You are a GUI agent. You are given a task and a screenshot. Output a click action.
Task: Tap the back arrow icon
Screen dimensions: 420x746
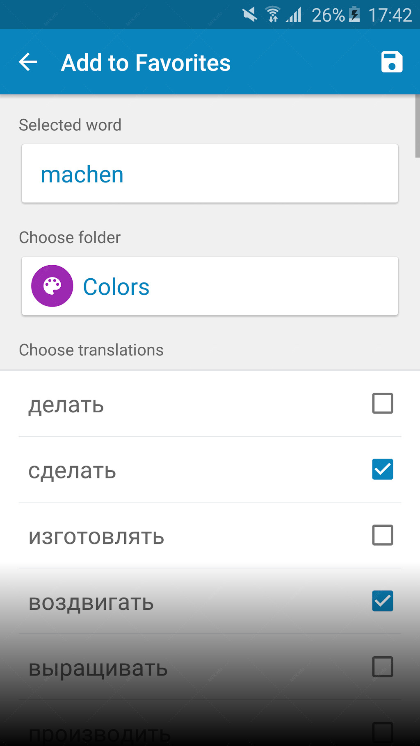point(28,62)
